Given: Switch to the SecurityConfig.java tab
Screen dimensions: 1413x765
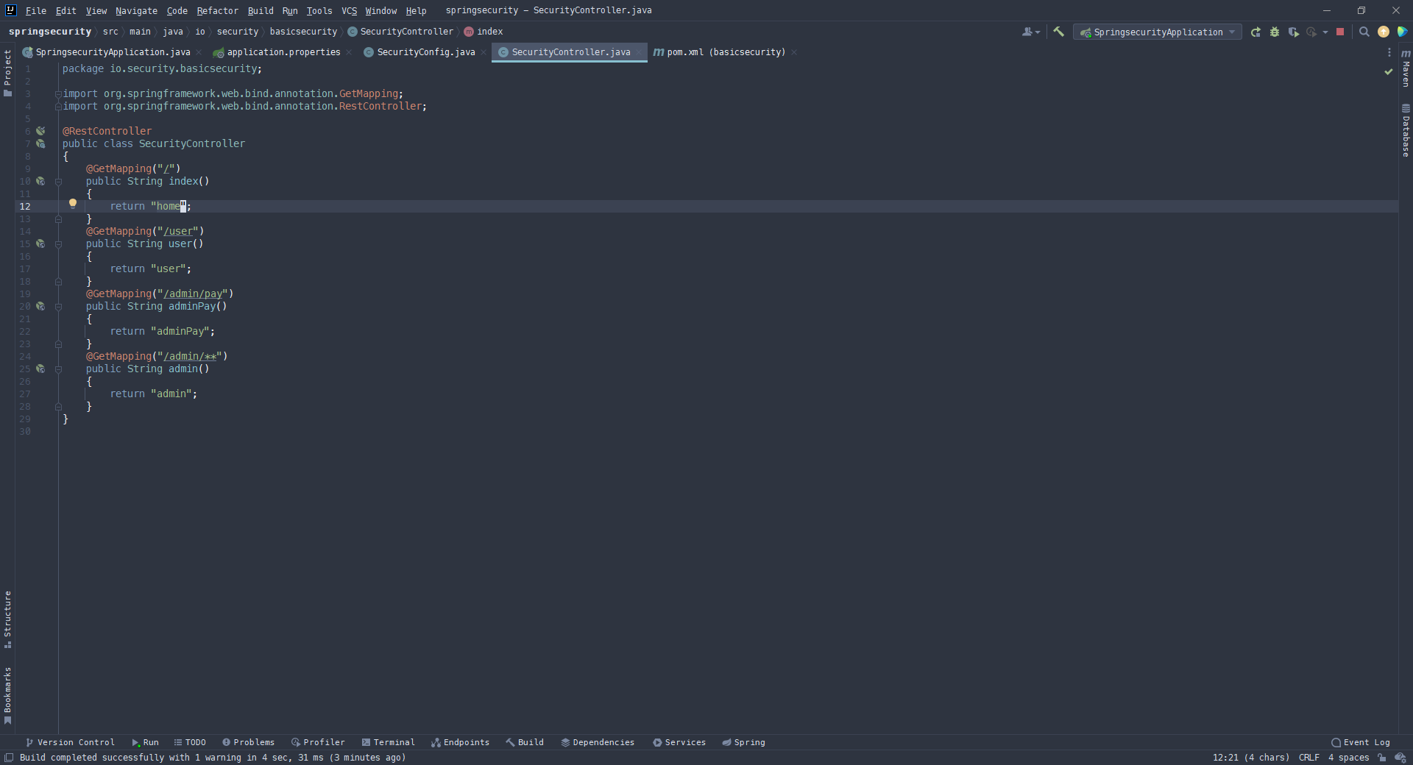Looking at the screenshot, I should click(x=425, y=52).
